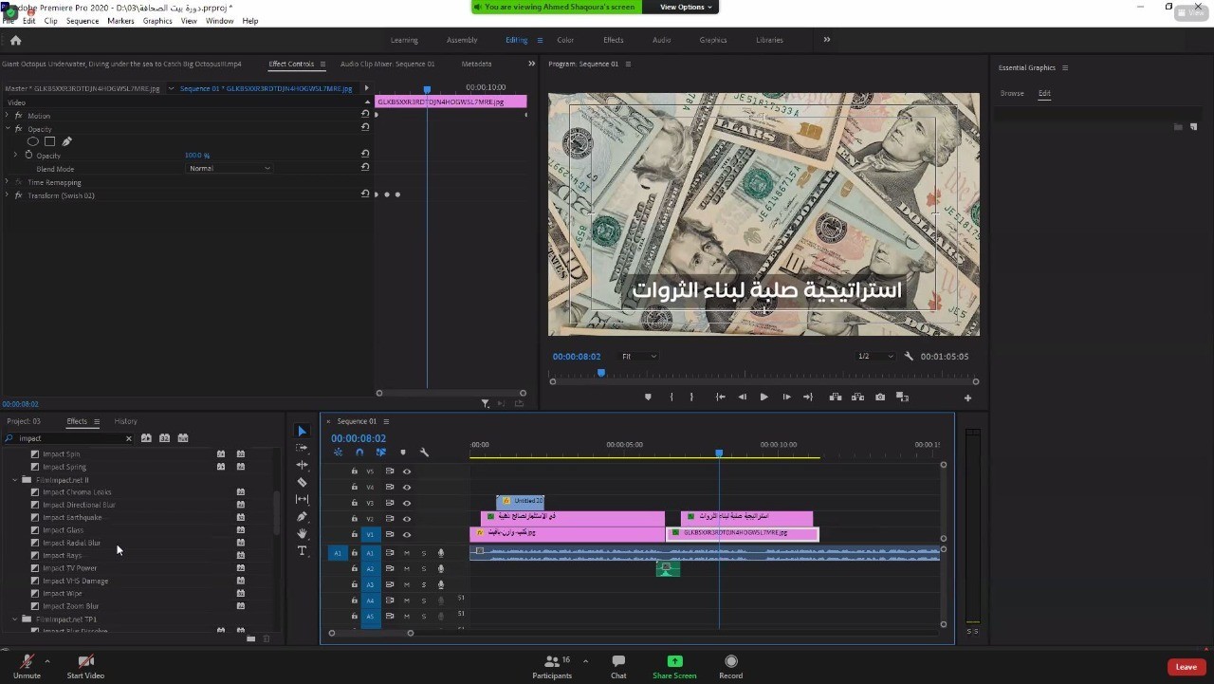Mute audio track A1
The width and height of the screenshot is (1214, 684).
click(407, 553)
